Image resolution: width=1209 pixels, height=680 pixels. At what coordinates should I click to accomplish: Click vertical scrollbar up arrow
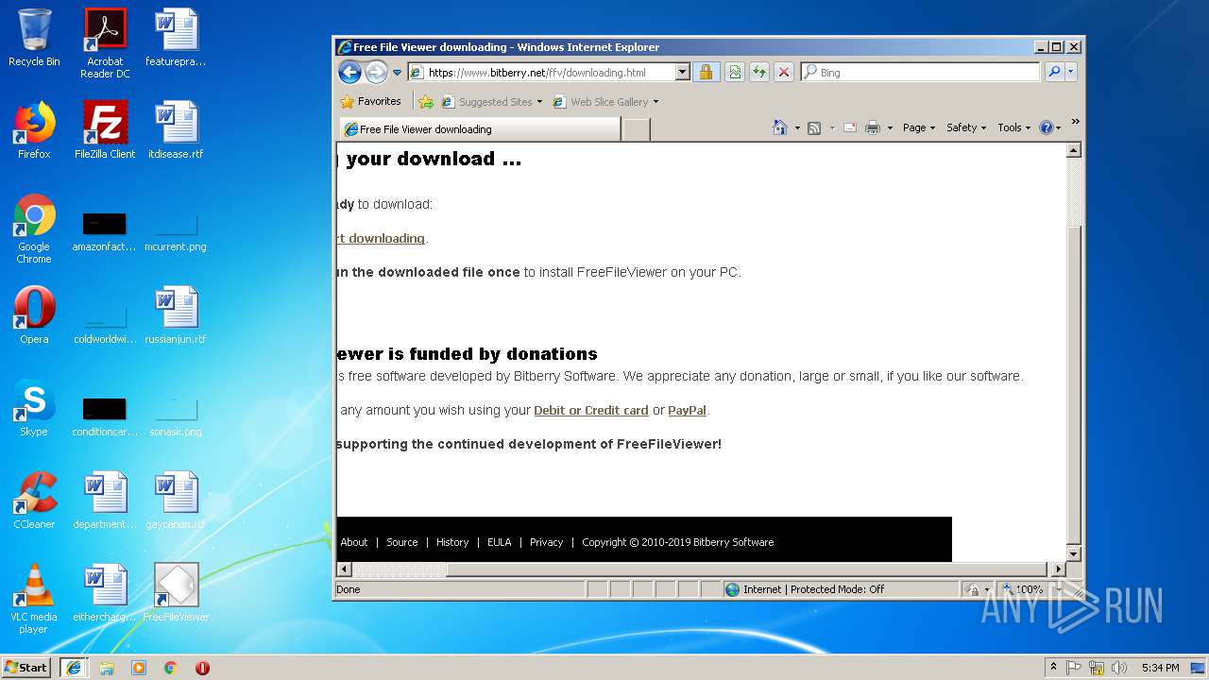point(1074,150)
